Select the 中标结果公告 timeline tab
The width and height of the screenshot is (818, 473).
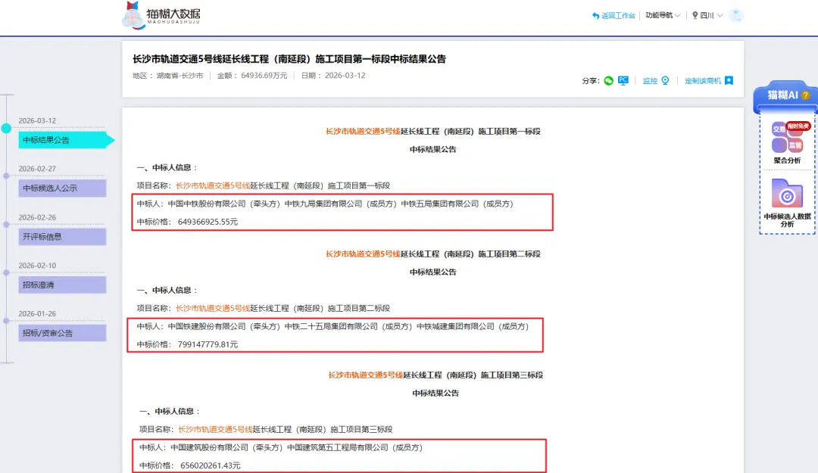tap(63, 140)
